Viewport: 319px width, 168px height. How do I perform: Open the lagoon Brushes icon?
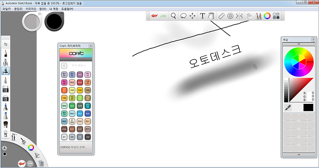click(23, 141)
